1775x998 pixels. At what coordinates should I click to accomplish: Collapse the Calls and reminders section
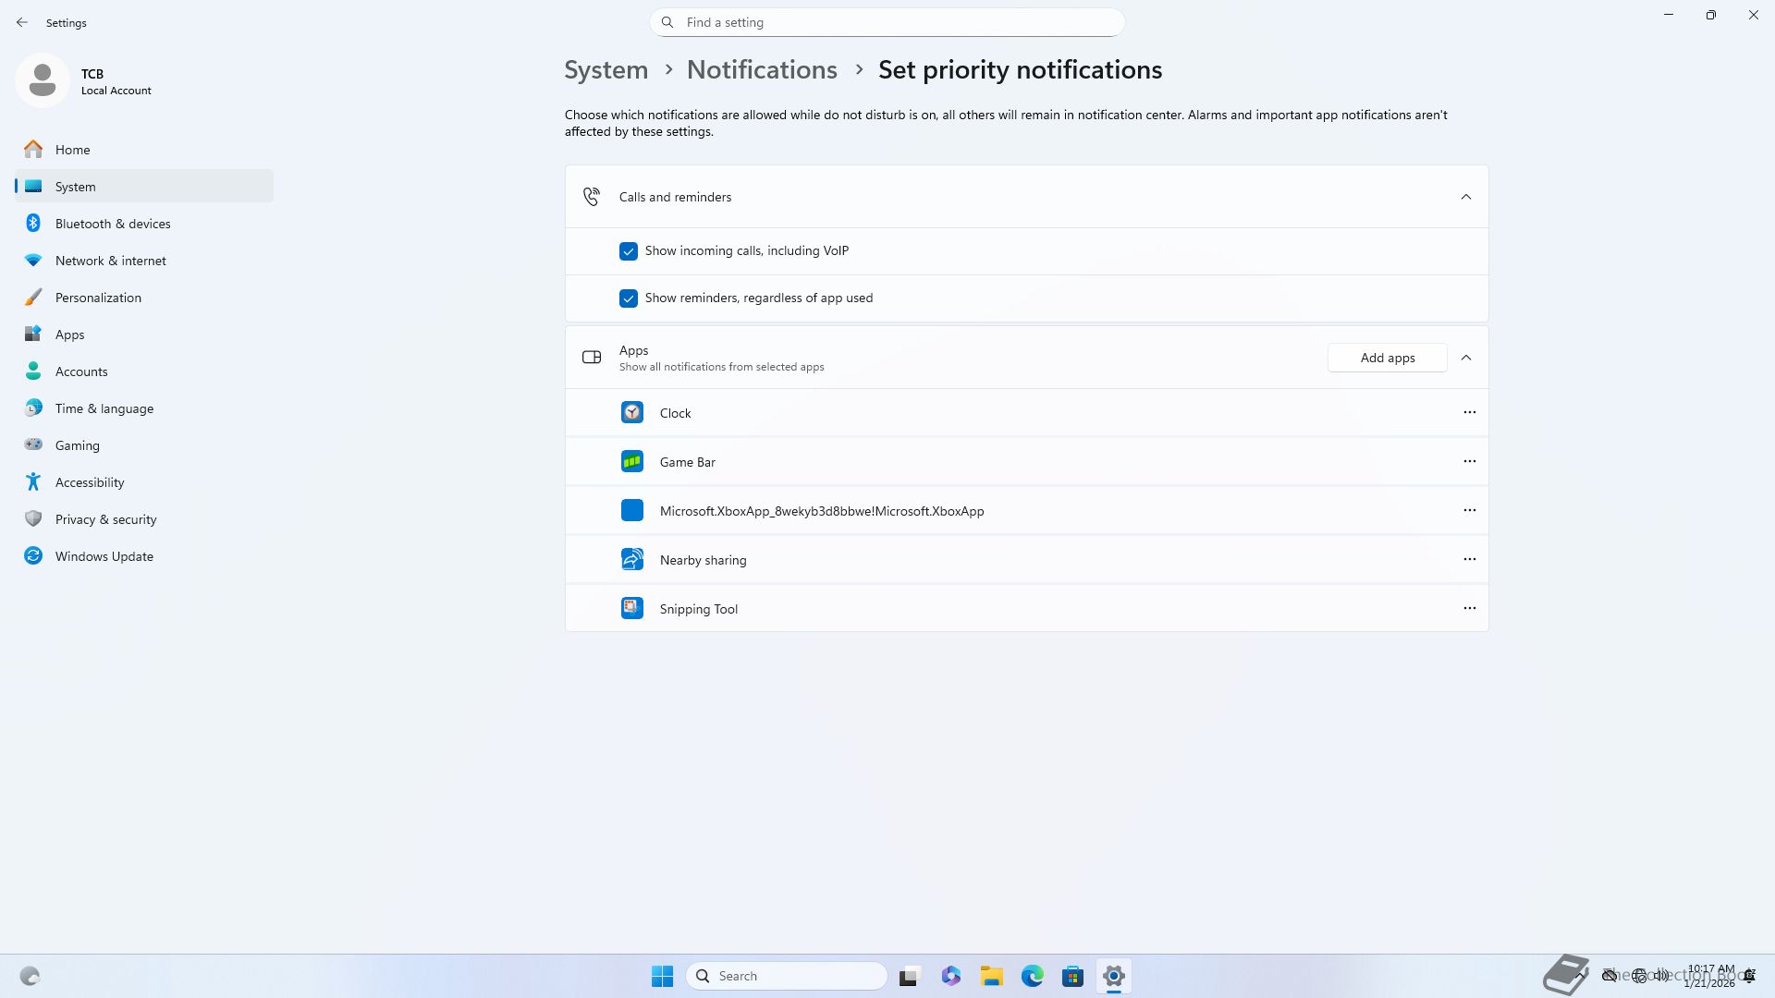pos(1465,197)
